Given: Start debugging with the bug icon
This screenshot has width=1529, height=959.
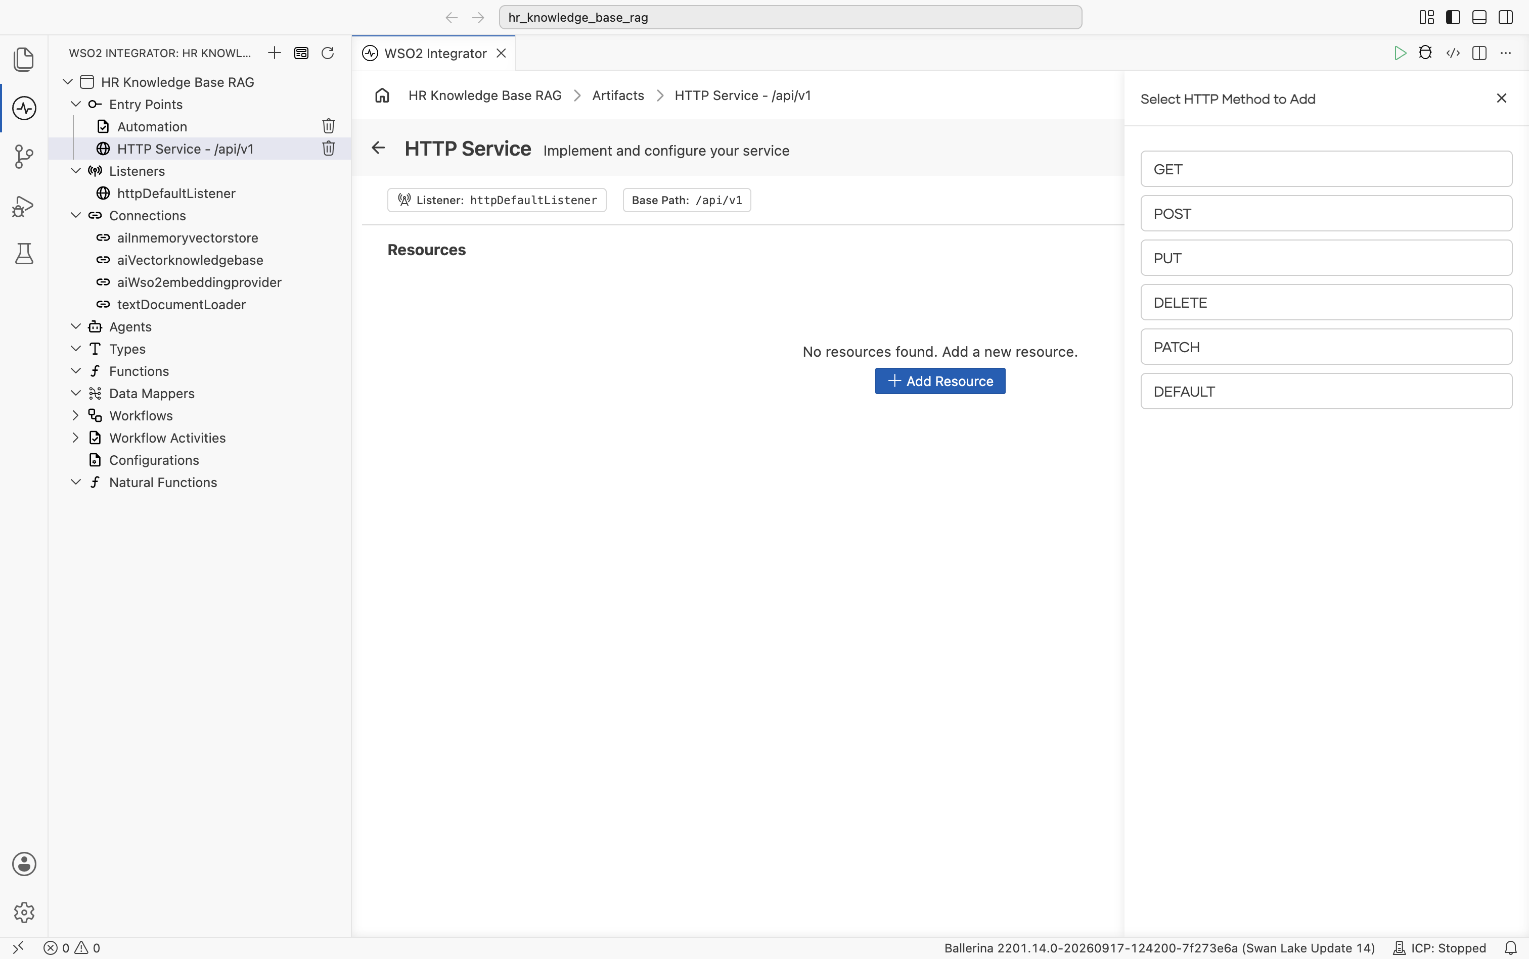Looking at the screenshot, I should [x=1425, y=53].
